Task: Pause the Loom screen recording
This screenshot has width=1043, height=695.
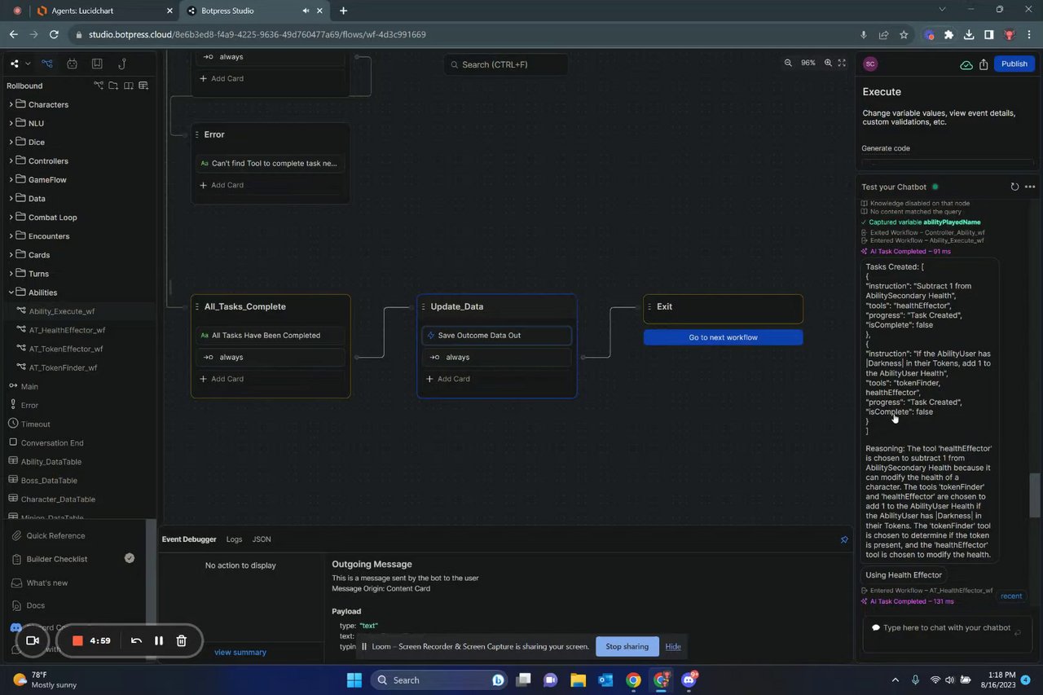Action: click(159, 640)
